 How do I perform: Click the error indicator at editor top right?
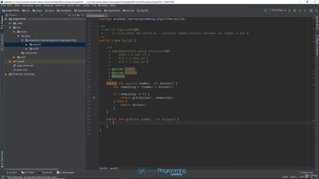click(314, 19)
